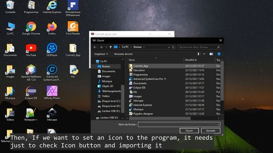Select Affinity Photo desktop icon
The image size is (273, 153).
[x=52, y=93]
